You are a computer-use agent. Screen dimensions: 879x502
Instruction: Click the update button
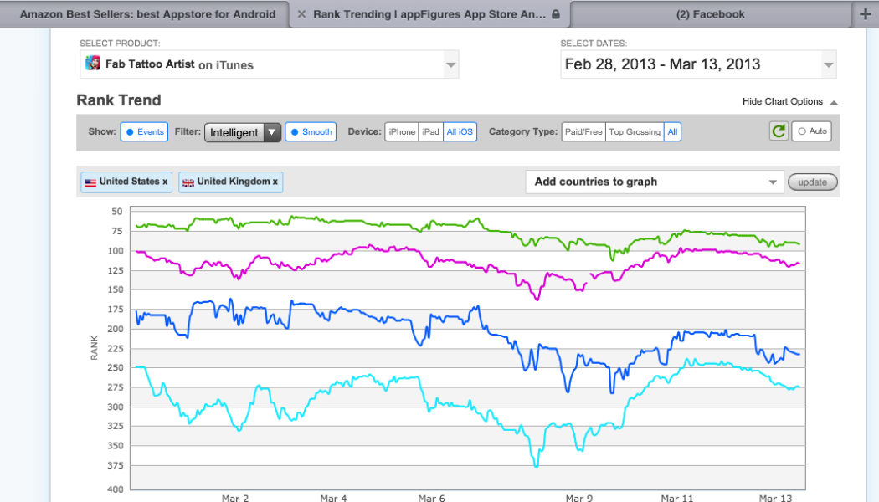click(812, 182)
